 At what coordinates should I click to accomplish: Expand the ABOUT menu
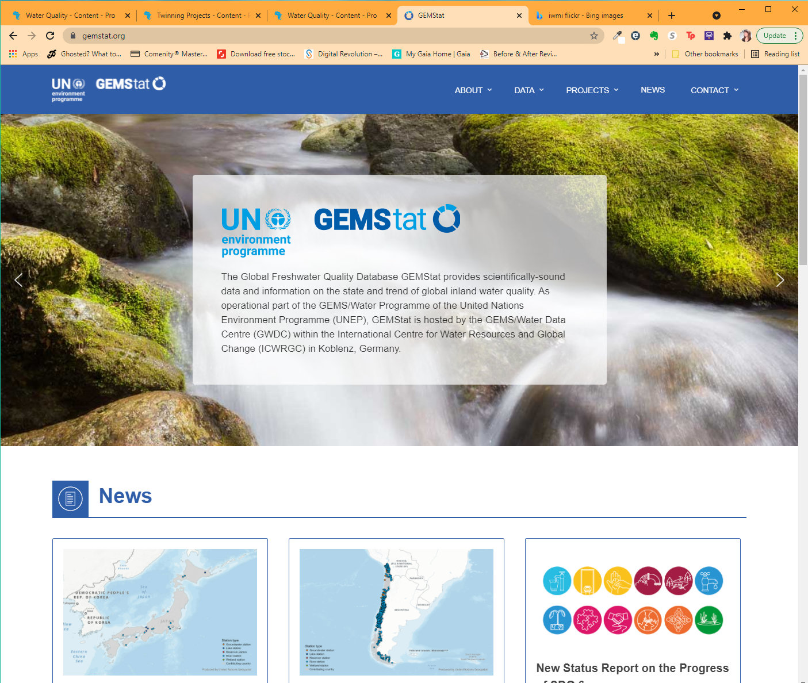[x=473, y=90]
